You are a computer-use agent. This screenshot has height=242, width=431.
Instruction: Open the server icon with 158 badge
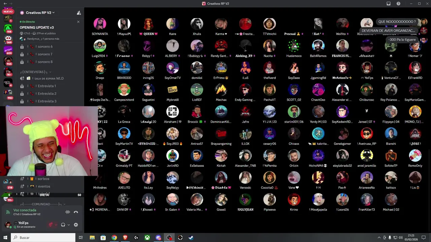coord(8,29)
